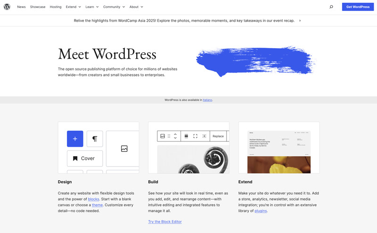Click the bookmark icon on Cover block

pyautogui.click(x=75, y=158)
